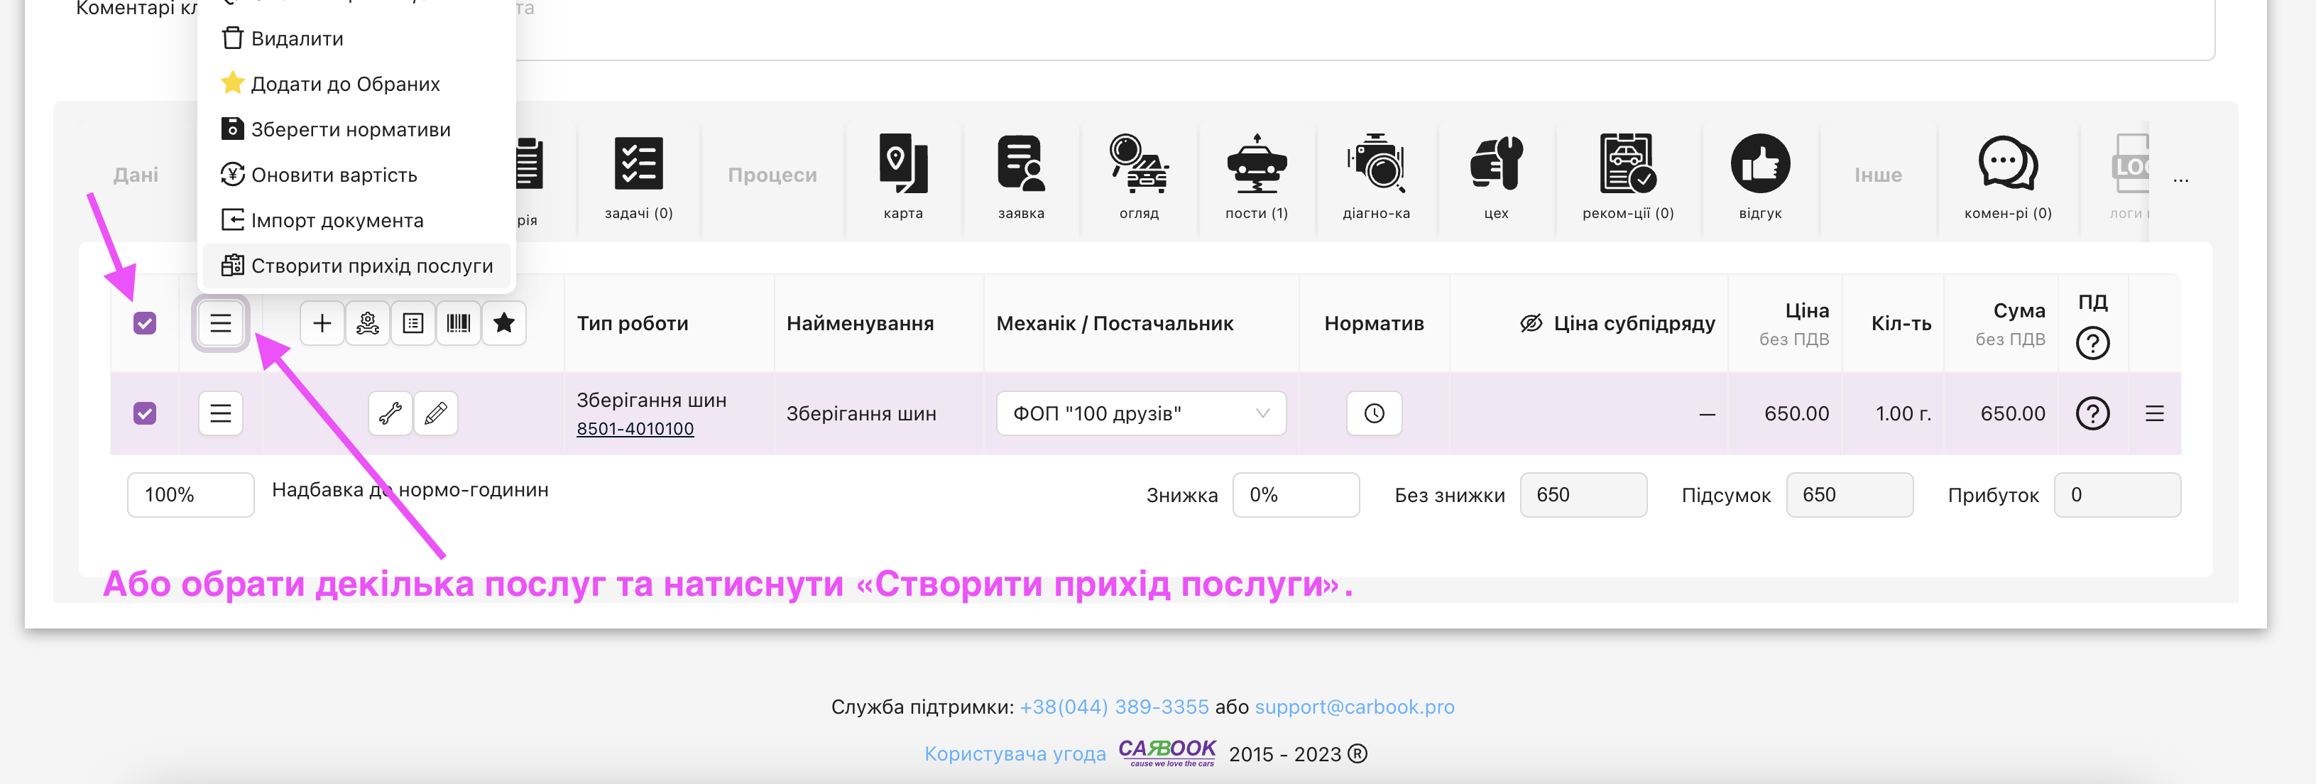Screen dimensions: 2316x784
Task: Open the header hamburger actions menu
Action: [x=220, y=324]
